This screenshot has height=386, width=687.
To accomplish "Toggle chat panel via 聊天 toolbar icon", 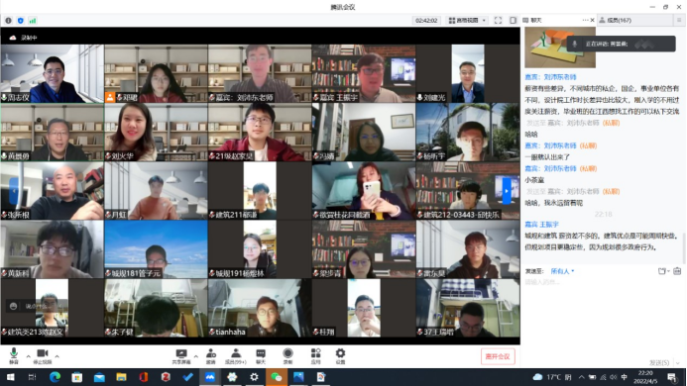I will pyautogui.click(x=261, y=355).
